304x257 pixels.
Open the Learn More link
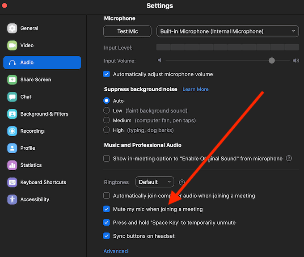point(195,89)
